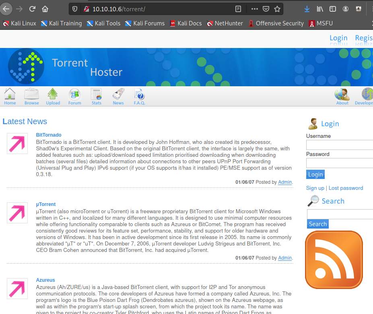Image resolution: width=373 pixels, height=314 pixels.
Task: Click the pink arrow beside BitTornado
Action: tap(17, 143)
